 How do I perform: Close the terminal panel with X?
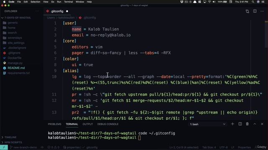point(262,124)
